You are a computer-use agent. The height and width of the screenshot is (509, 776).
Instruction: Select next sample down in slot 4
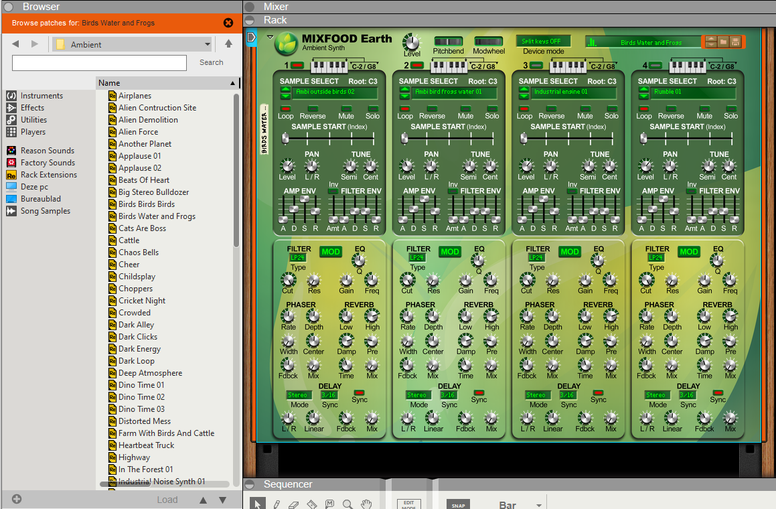pyautogui.click(x=643, y=96)
